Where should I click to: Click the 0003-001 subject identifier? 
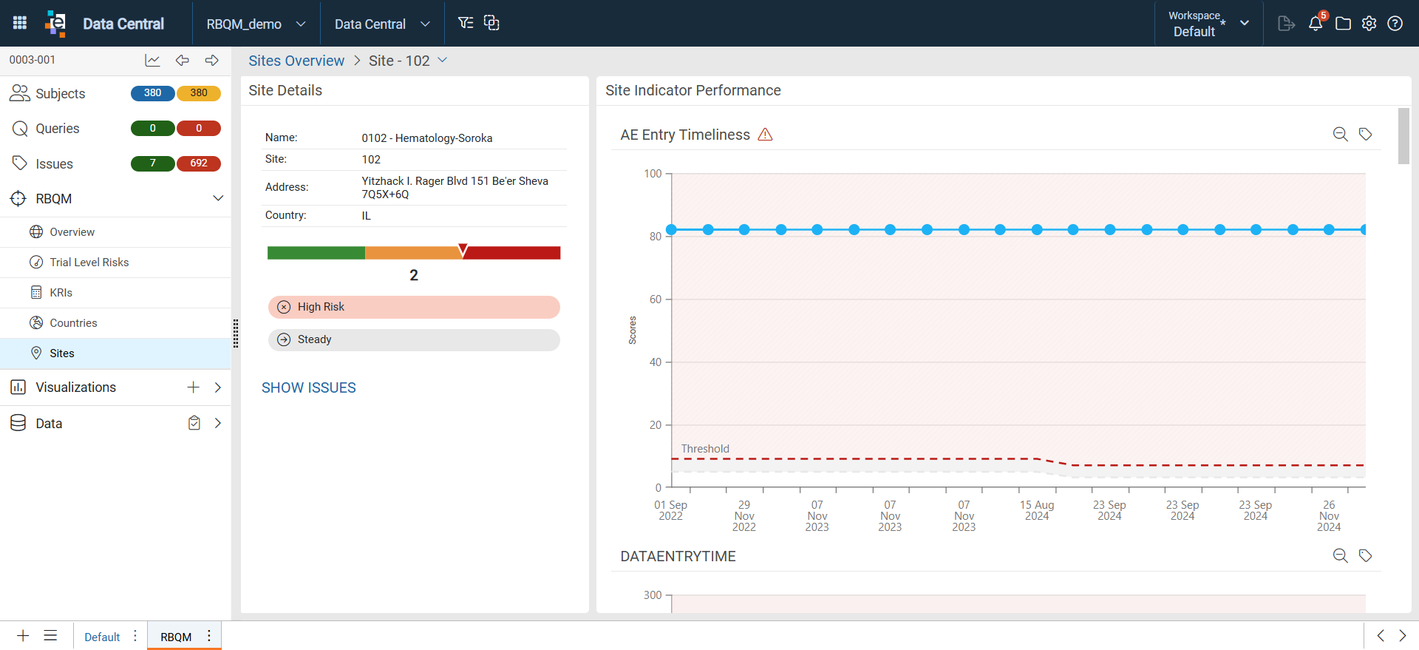[x=33, y=60]
